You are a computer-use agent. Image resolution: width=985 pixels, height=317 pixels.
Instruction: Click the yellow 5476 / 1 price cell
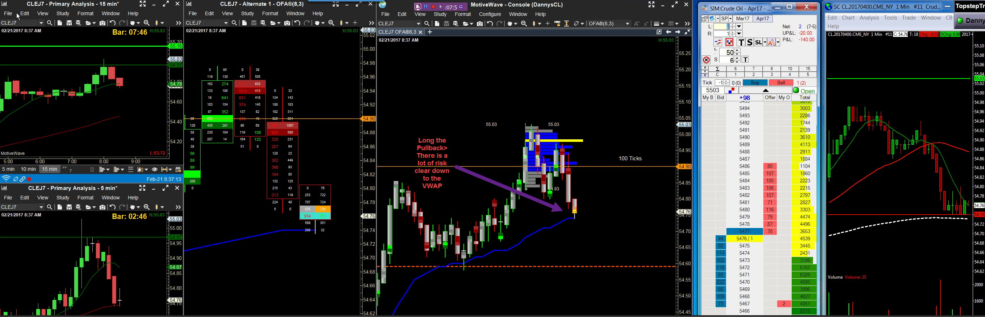(745, 239)
